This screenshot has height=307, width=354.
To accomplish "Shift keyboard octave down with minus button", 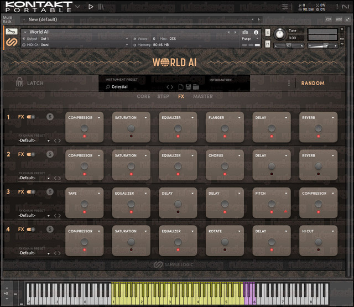I will coord(7,299).
